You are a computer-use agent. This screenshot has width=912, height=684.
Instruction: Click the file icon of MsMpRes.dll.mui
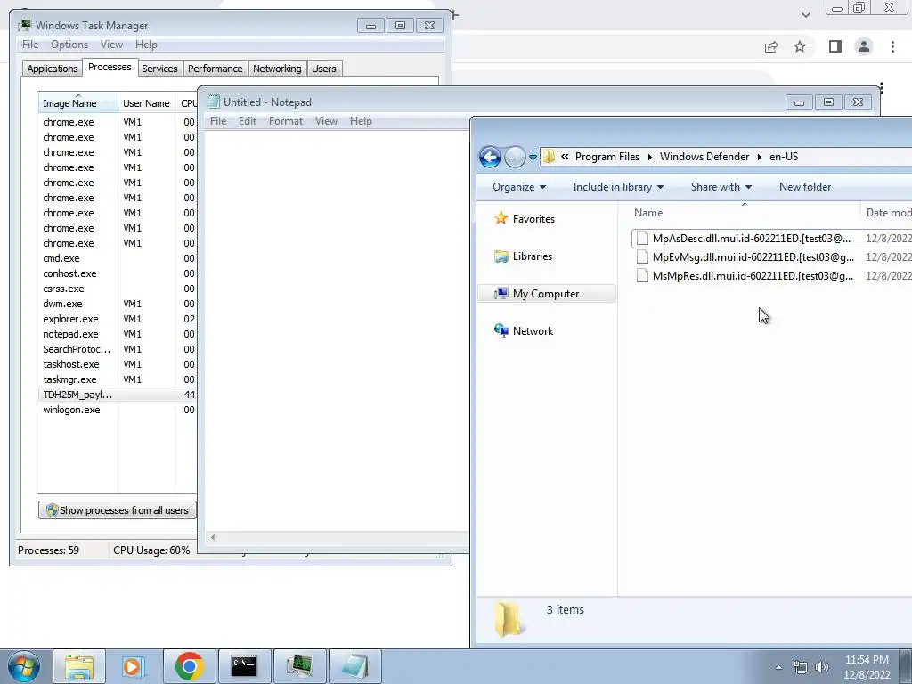[x=642, y=276]
